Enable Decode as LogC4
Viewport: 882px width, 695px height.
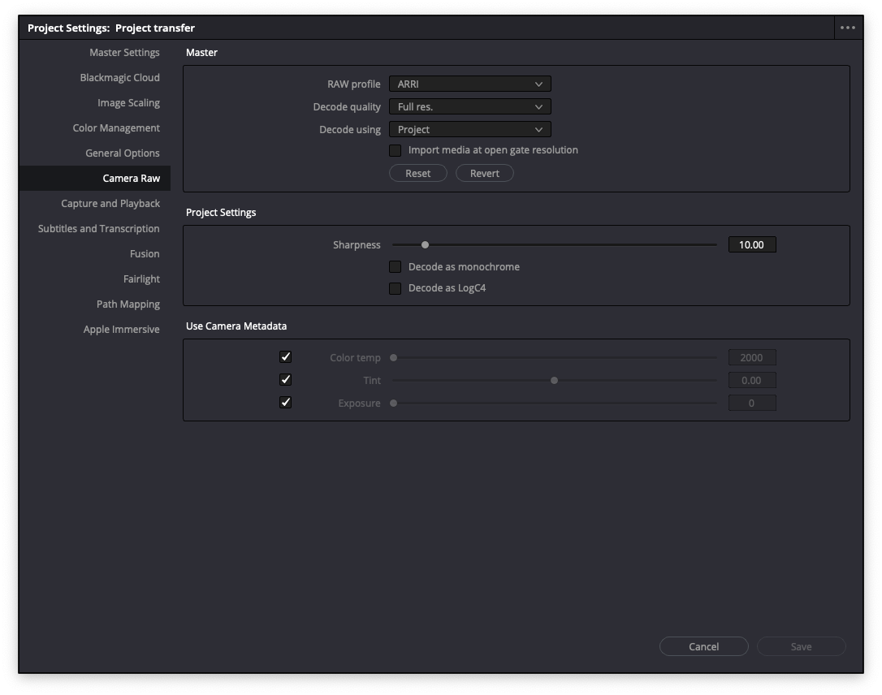coord(396,288)
